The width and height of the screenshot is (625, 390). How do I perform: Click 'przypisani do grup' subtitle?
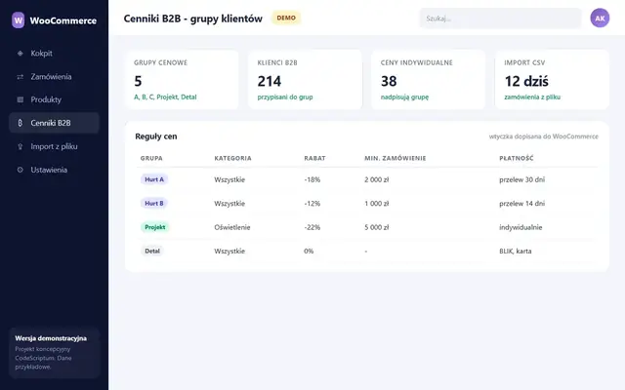pos(285,97)
